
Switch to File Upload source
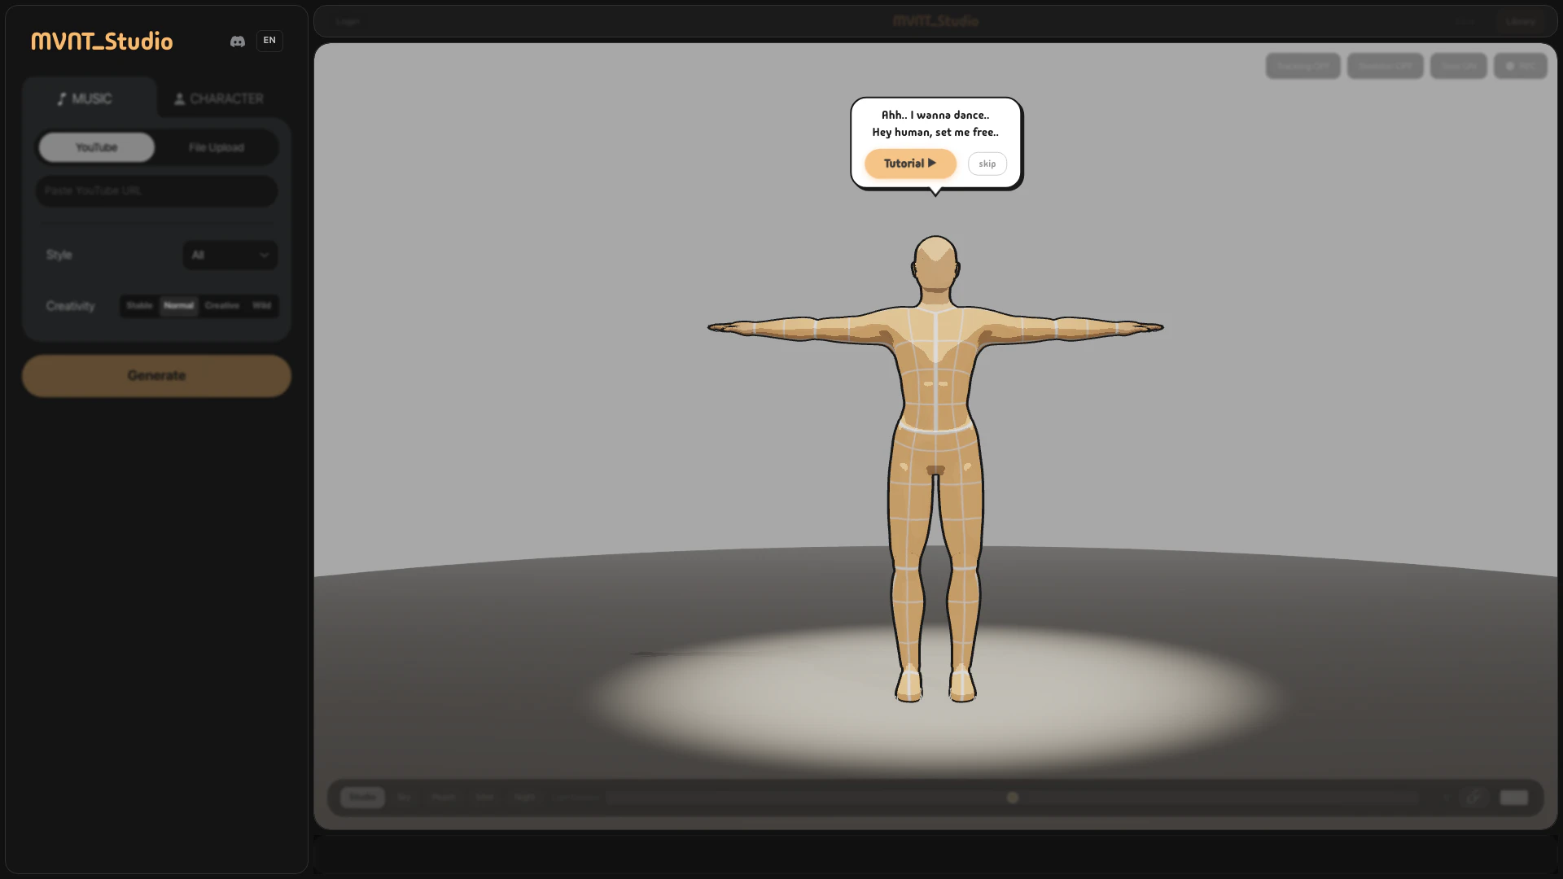pyautogui.click(x=216, y=147)
